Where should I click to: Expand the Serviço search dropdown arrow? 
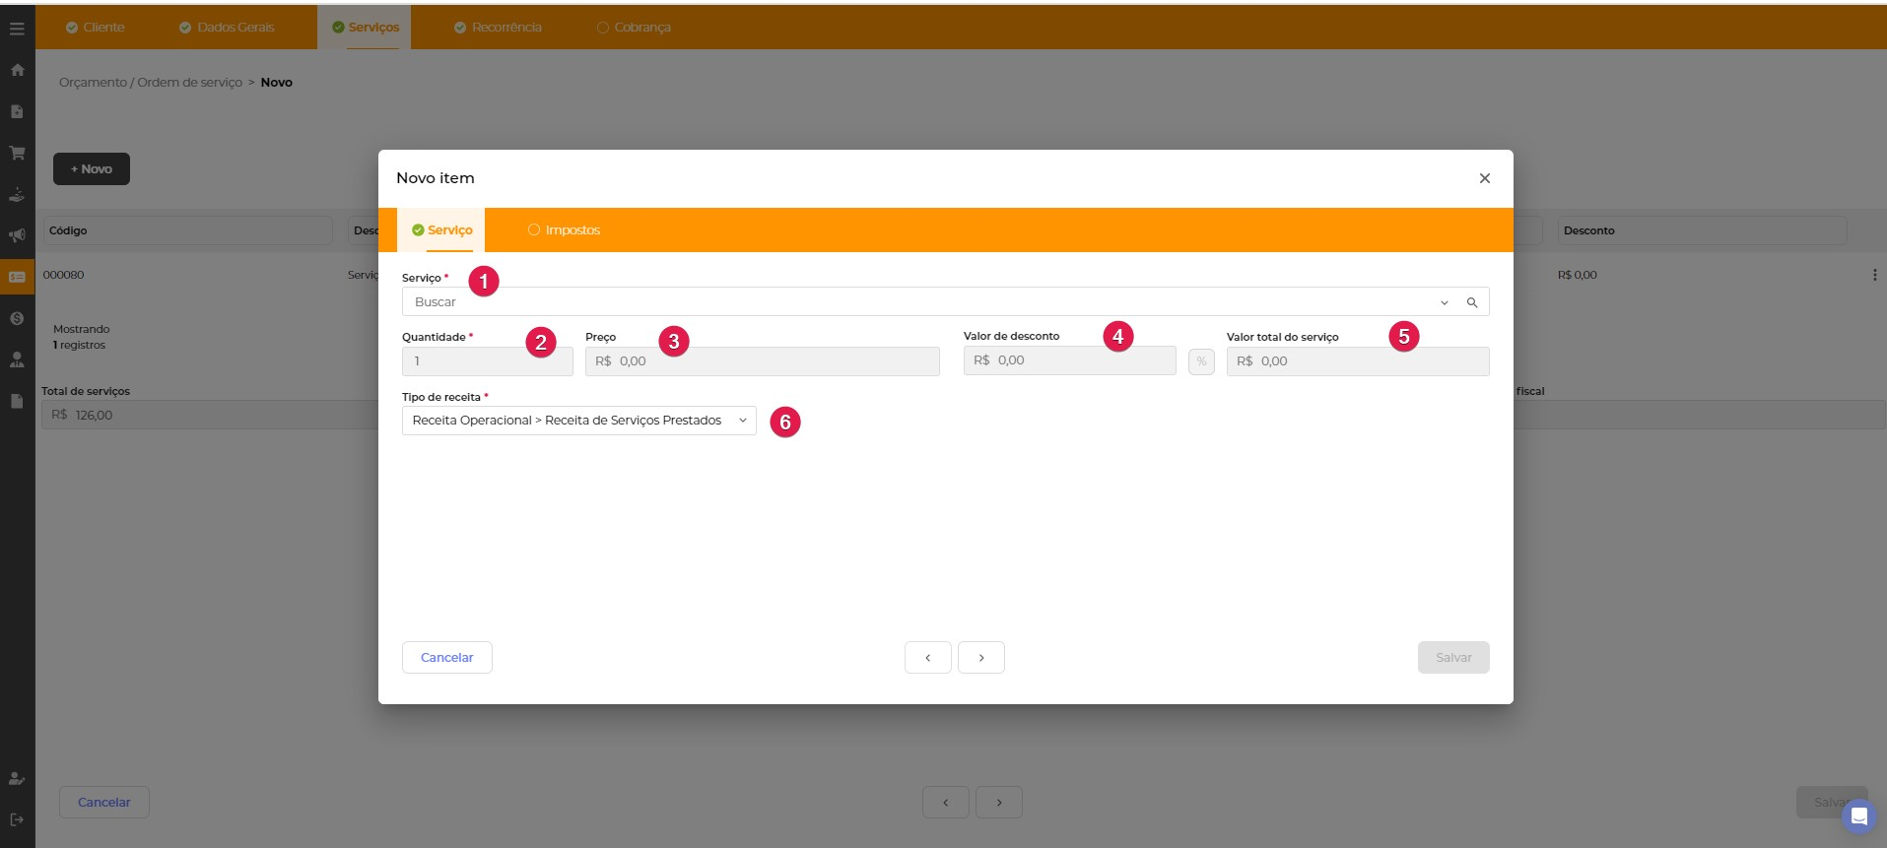coord(1444,302)
